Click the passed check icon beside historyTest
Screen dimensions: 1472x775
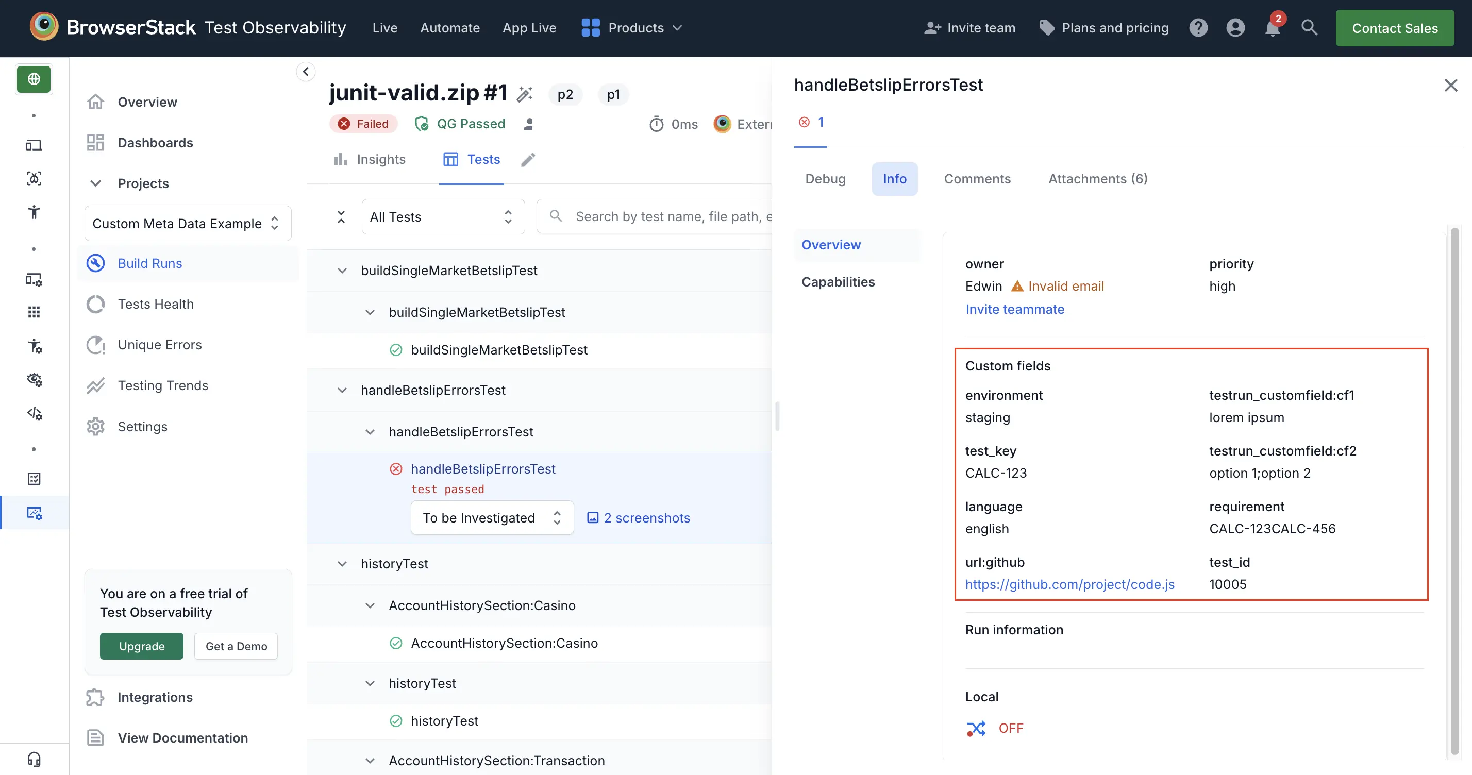396,721
